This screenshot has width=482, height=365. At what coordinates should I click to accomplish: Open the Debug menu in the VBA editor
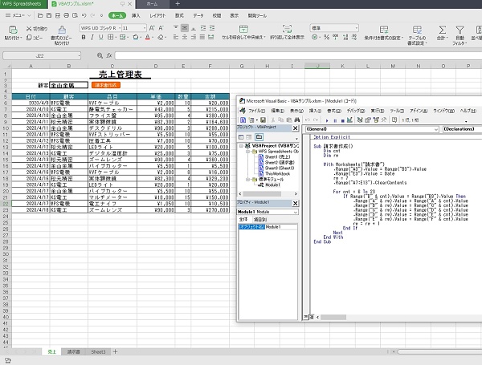pyautogui.click(x=355, y=111)
